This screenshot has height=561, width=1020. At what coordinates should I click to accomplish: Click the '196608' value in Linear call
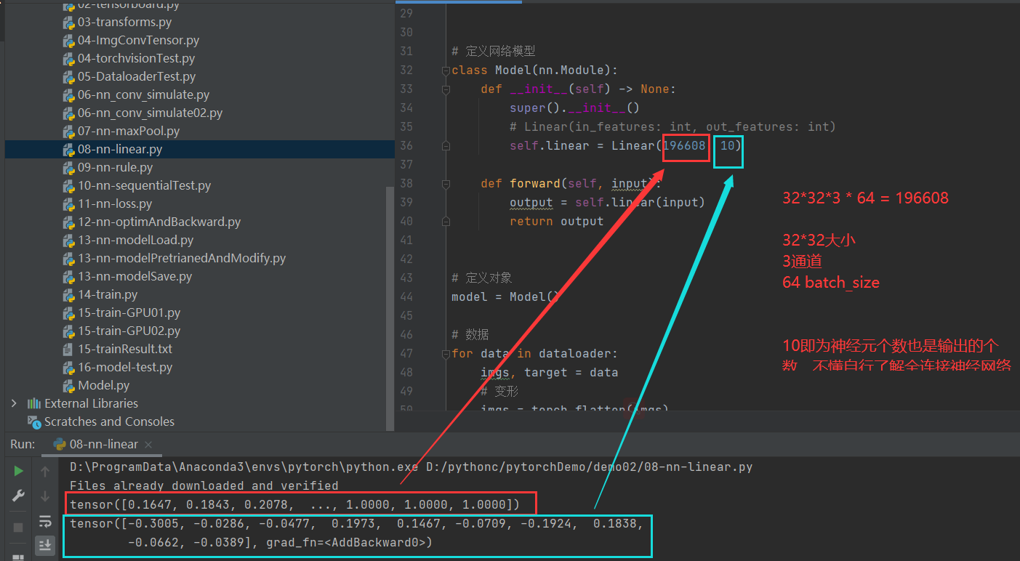pyautogui.click(x=684, y=146)
